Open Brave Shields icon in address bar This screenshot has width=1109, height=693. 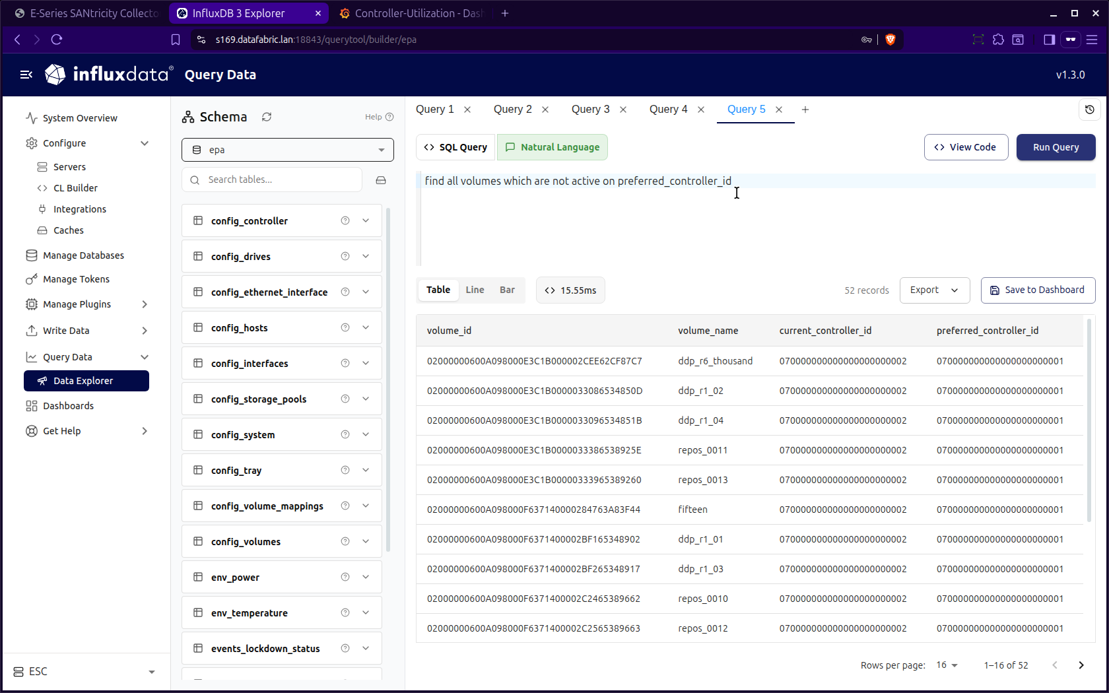(x=891, y=40)
